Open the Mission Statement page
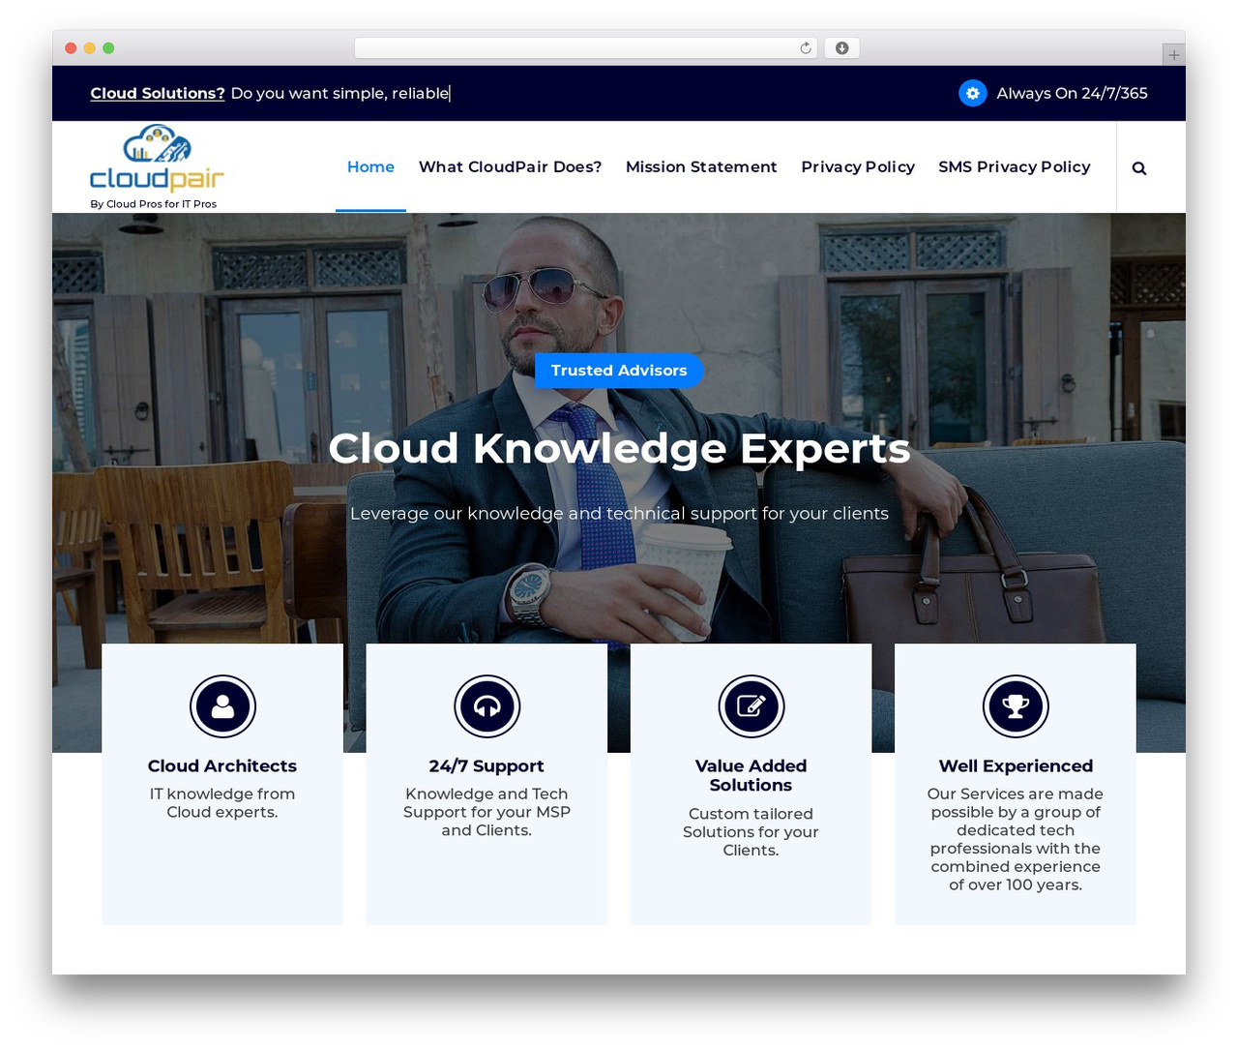The width and height of the screenshot is (1238, 1049). click(701, 166)
